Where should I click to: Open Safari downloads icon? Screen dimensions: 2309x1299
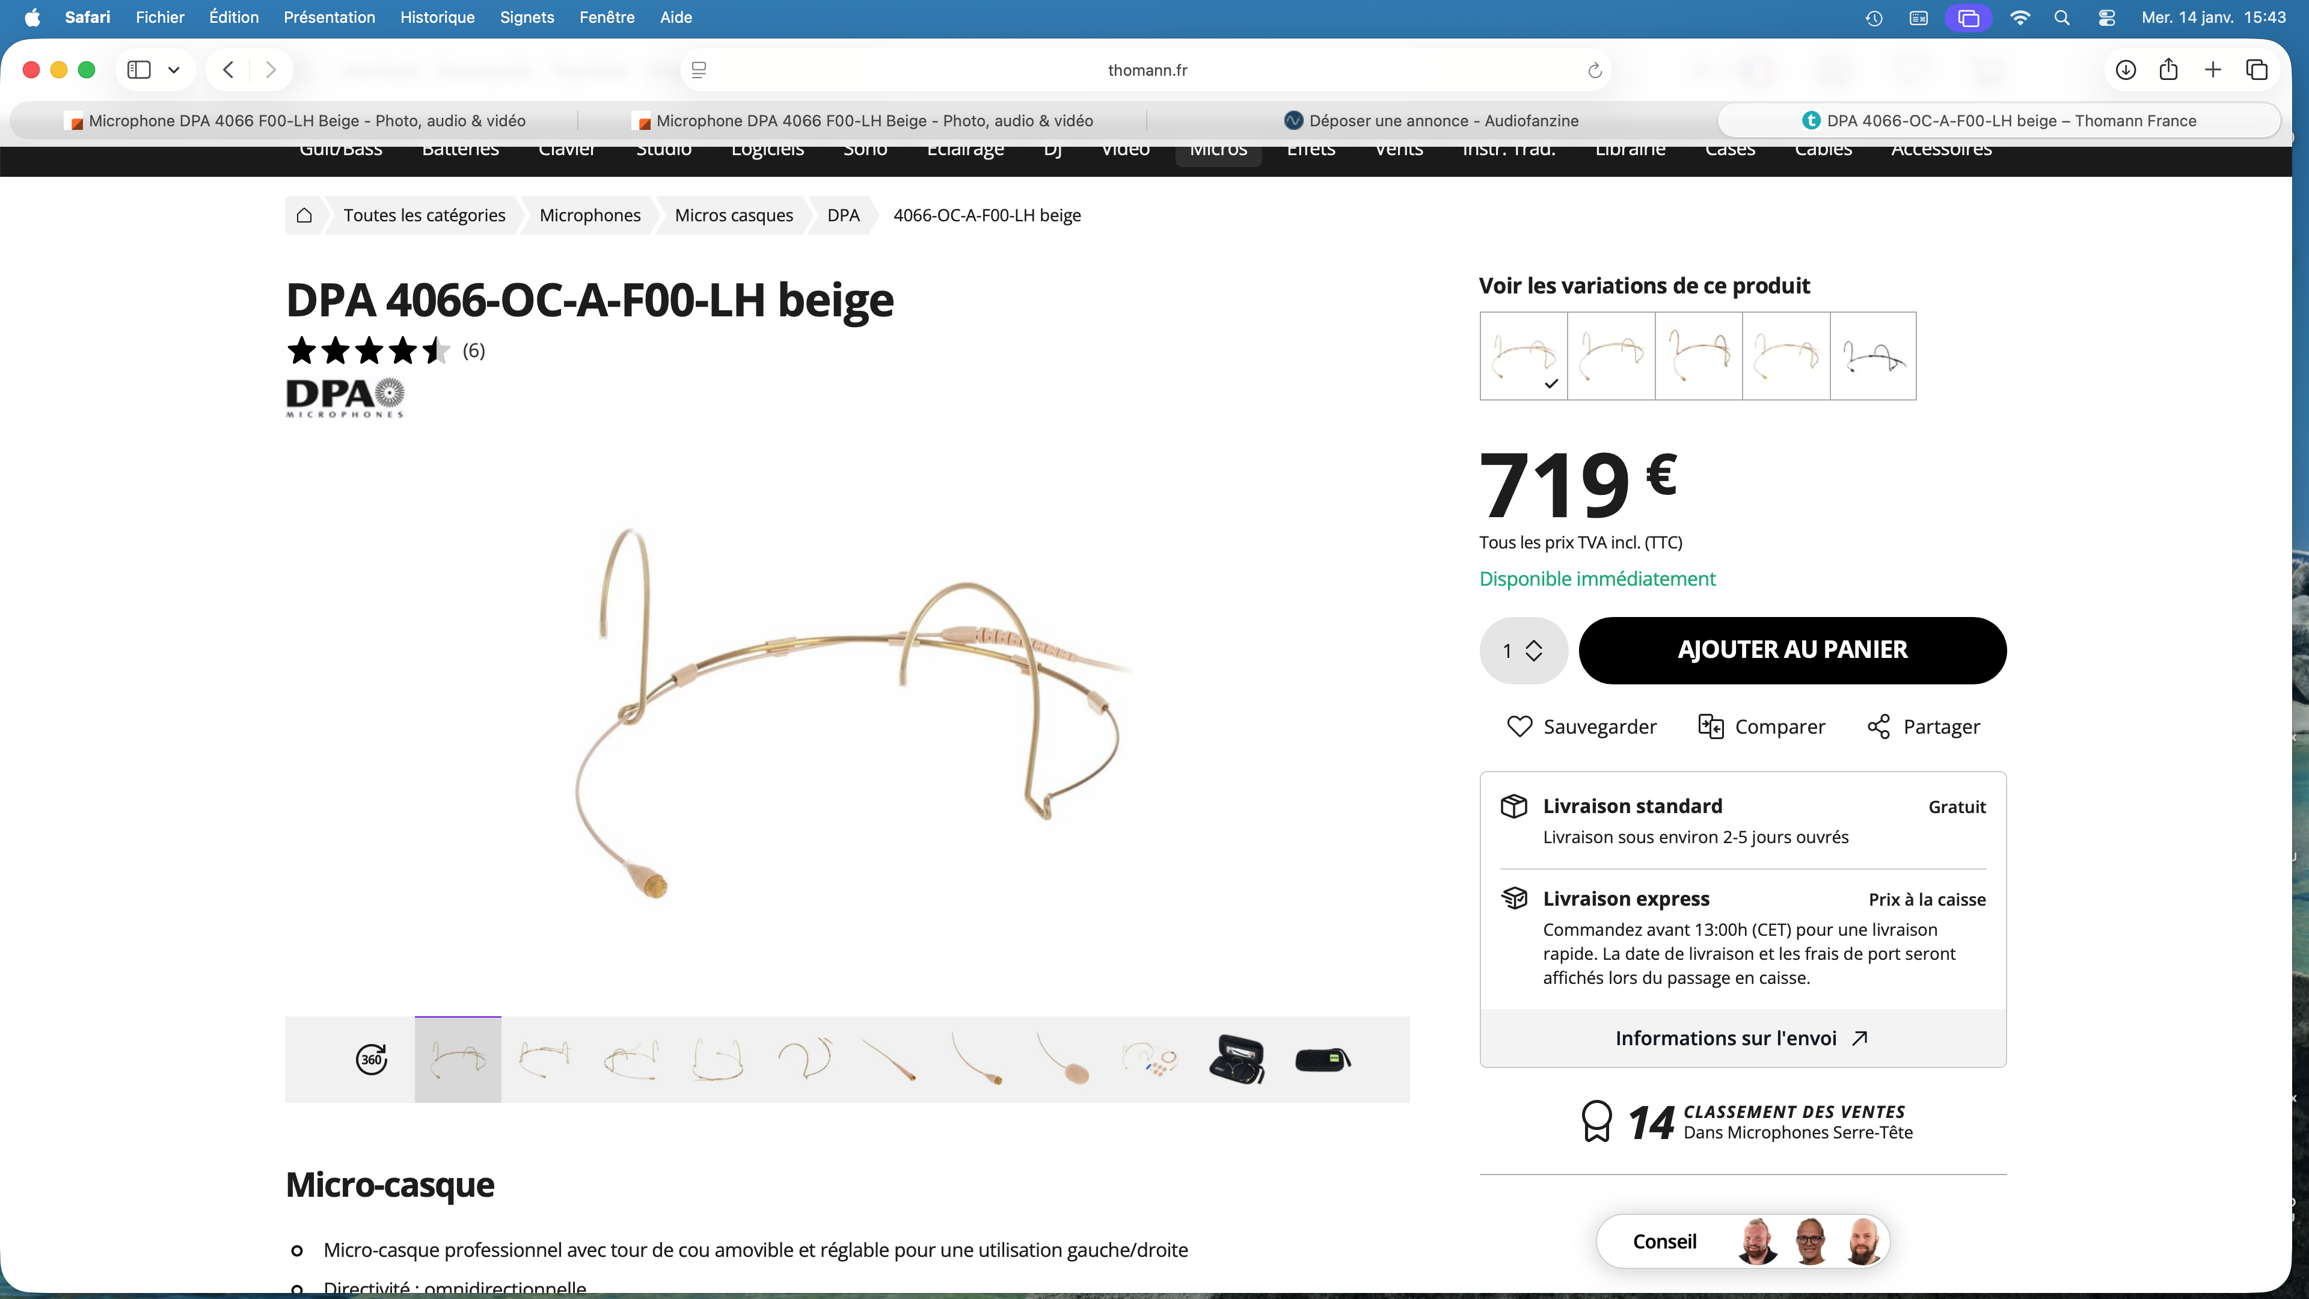click(x=2125, y=70)
